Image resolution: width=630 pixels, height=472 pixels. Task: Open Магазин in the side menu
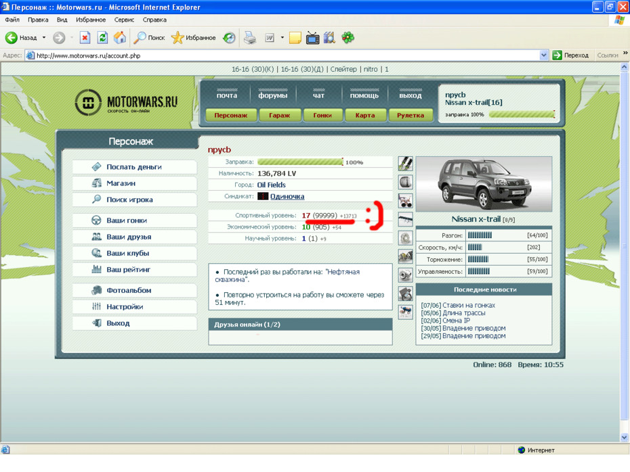pyautogui.click(x=135, y=183)
